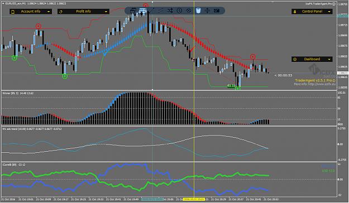Select the pencil draw tool in toolbar
The image size is (349, 203).
152,11
